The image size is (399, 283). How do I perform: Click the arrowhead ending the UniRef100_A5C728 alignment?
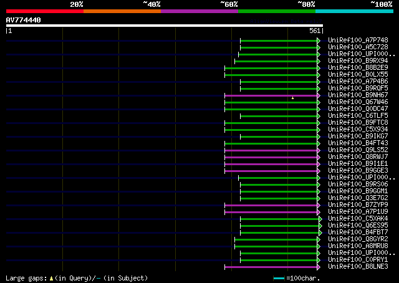(x=319, y=47)
